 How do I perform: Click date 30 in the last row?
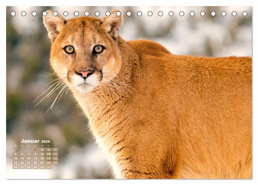click(42, 167)
